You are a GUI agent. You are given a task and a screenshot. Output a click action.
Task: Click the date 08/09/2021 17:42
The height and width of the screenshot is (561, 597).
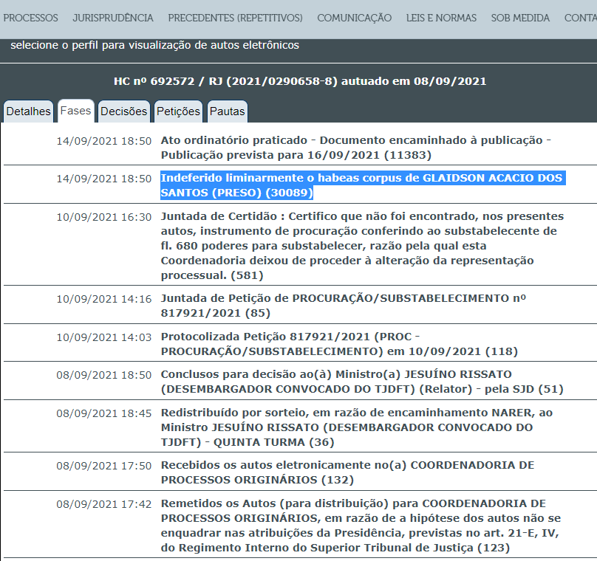click(x=104, y=504)
